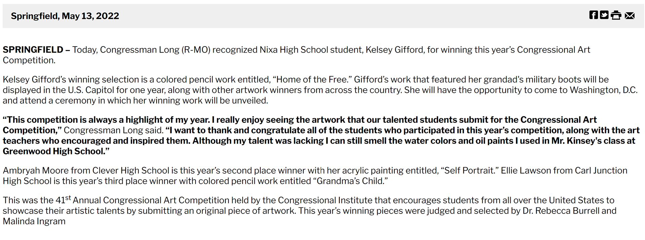Click the bold "SPRINGFIELD –" lead-in text
Image resolution: width=645 pixels, height=240 pixels.
coord(36,50)
